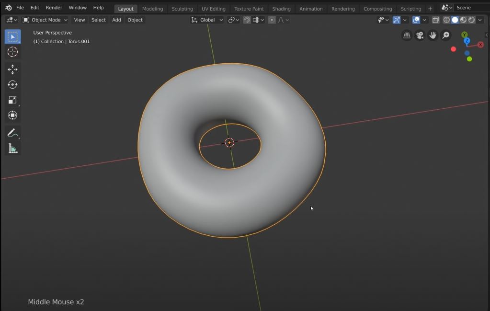Switch to material preview shading
The height and width of the screenshot is (311, 490).
click(x=464, y=20)
